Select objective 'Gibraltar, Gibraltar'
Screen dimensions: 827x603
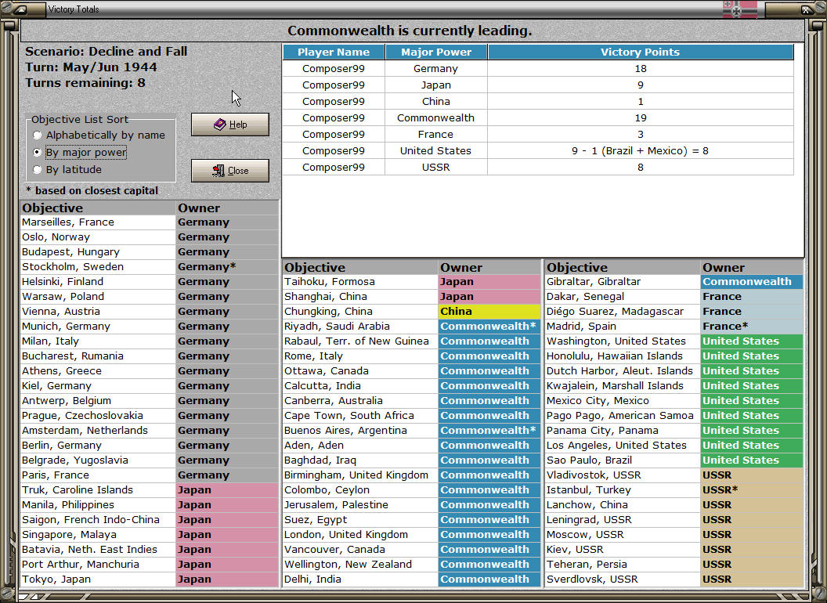click(x=623, y=282)
